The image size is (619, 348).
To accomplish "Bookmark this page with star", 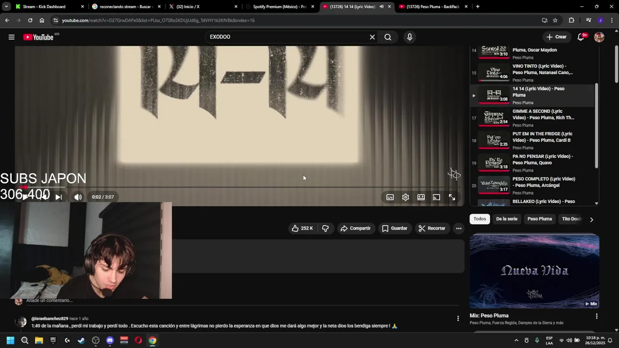I will 555,20.
